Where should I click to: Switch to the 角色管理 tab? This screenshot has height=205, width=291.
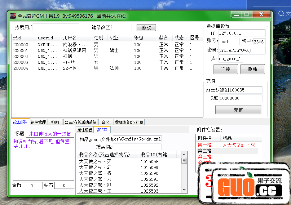pos(38,122)
